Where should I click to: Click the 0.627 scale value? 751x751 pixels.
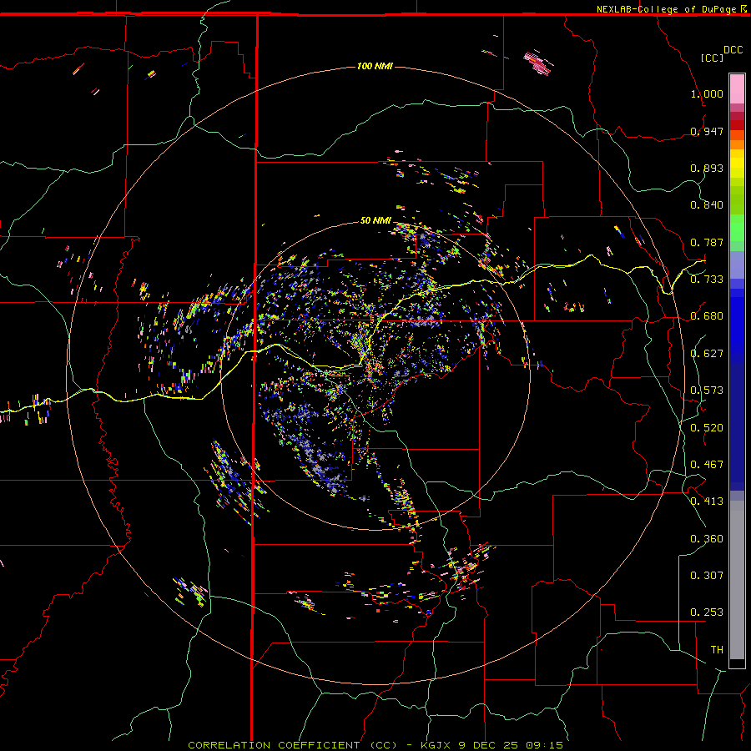point(707,354)
